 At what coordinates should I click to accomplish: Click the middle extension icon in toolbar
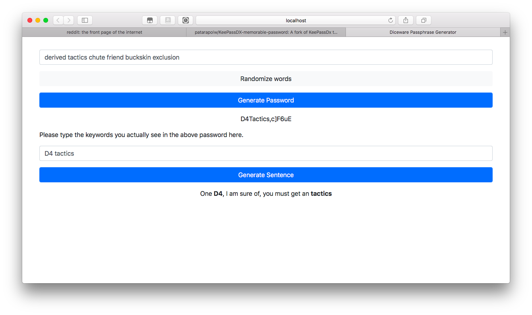point(168,20)
